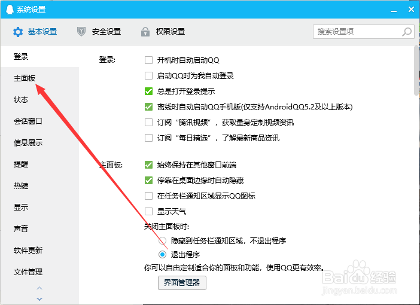Click the text 你可以自由定制适合你的面板和功能
The image size is (420, 305).
tap(202, 267)
